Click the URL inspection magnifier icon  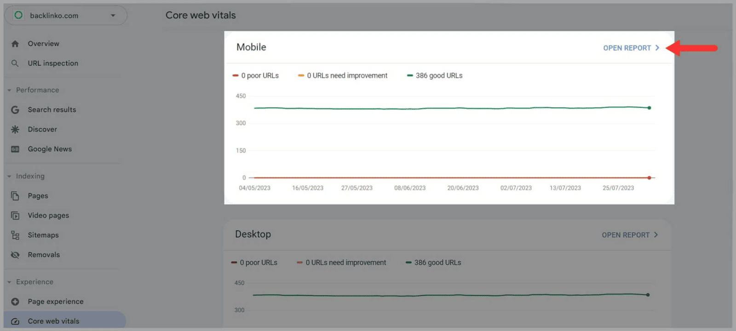(15, 63)
